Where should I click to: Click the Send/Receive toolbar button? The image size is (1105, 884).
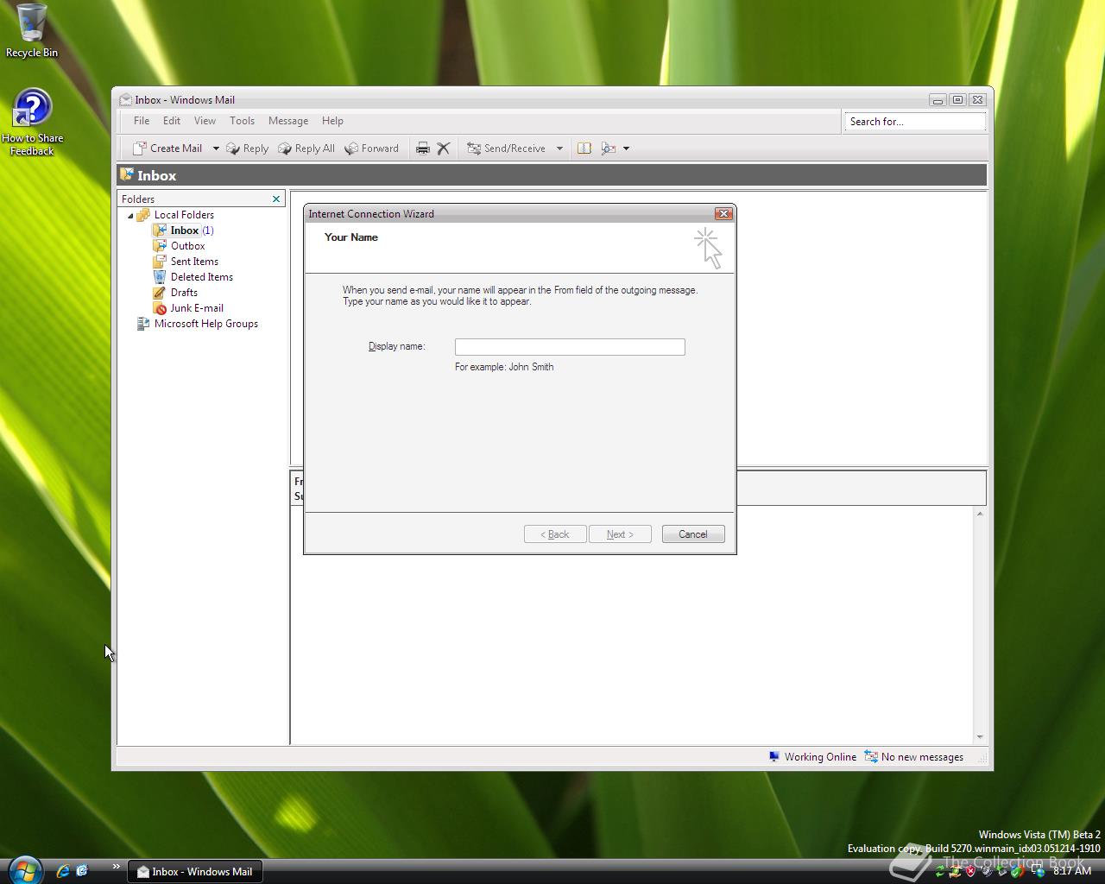[x=506, y=148]
